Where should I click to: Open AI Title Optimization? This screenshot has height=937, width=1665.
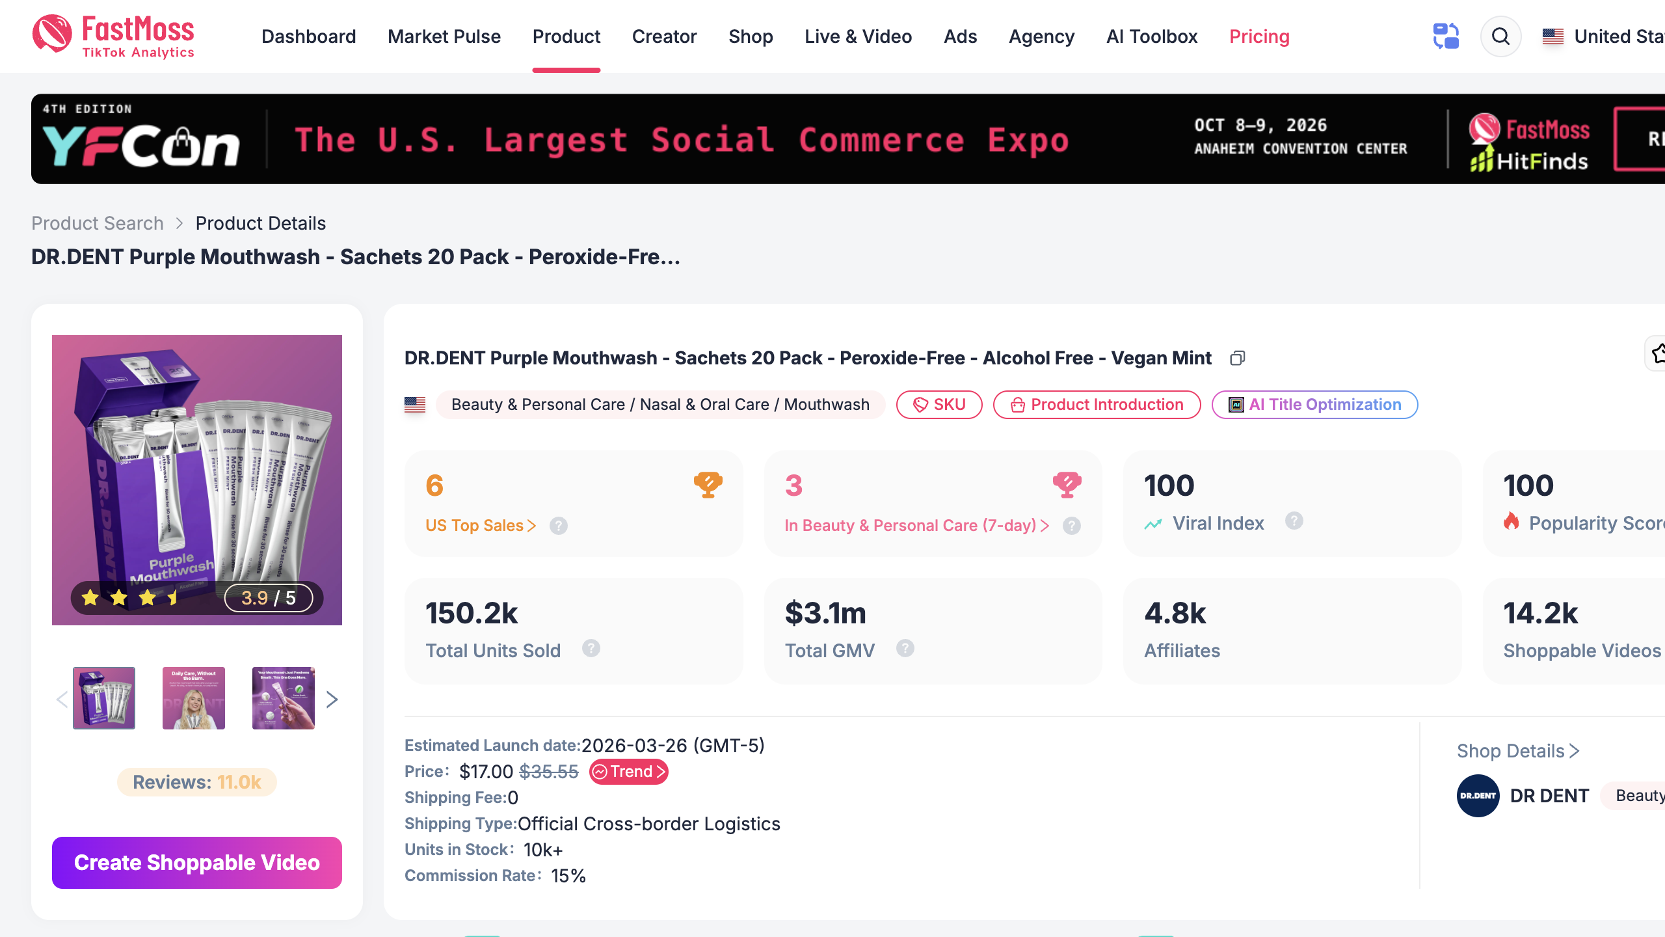click(x=1314, y=405)
